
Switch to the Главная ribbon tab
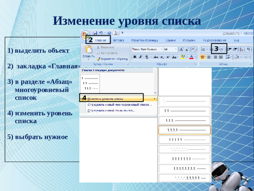100,40
